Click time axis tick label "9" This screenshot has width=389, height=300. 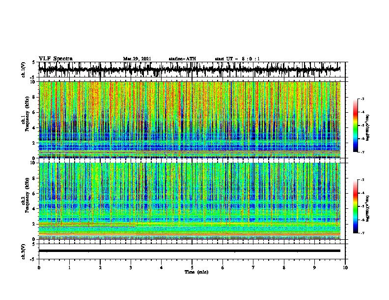coord(314,268)
